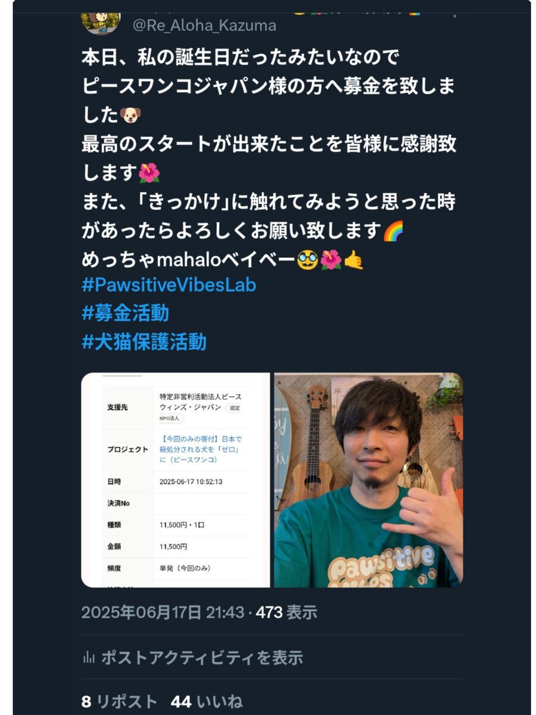Click the rainbow emoji after お願い致します
This screenshot has height=715, width=536.
point(394,229)
